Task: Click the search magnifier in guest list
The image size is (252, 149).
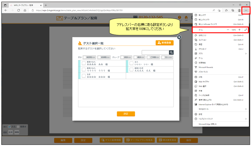Action: [x=171, y=53]
